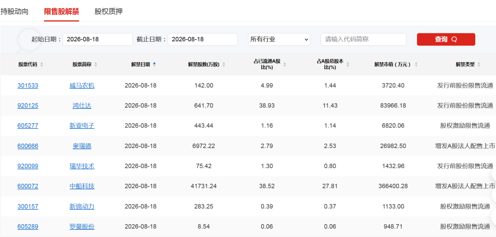Open 鸿仕达 stock name link

pyautogui.click(x=82, y=106)
